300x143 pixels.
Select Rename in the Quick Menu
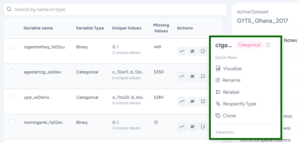pos(231,80)
